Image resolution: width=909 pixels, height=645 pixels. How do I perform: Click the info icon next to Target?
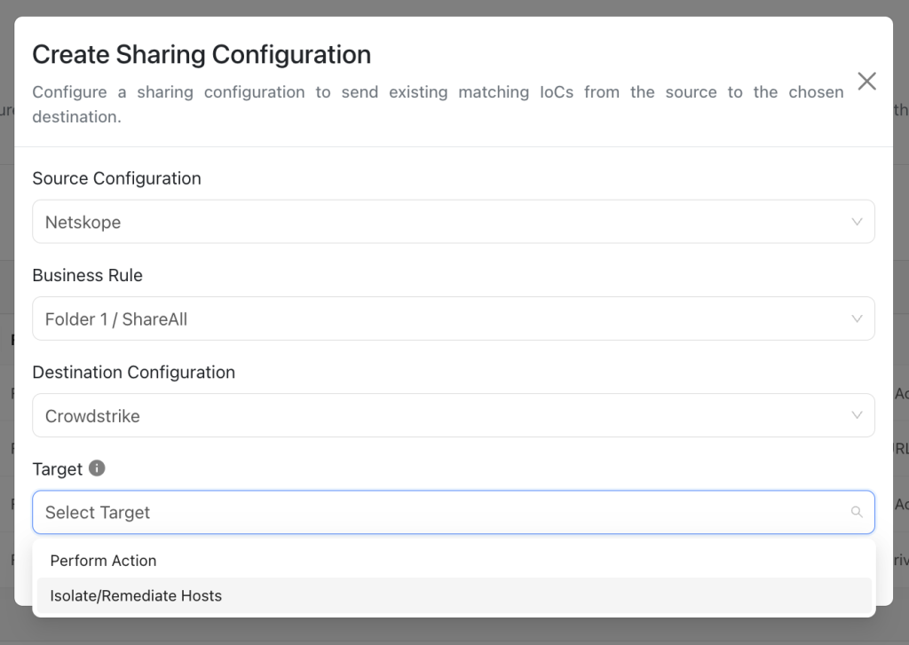(97, 468)
